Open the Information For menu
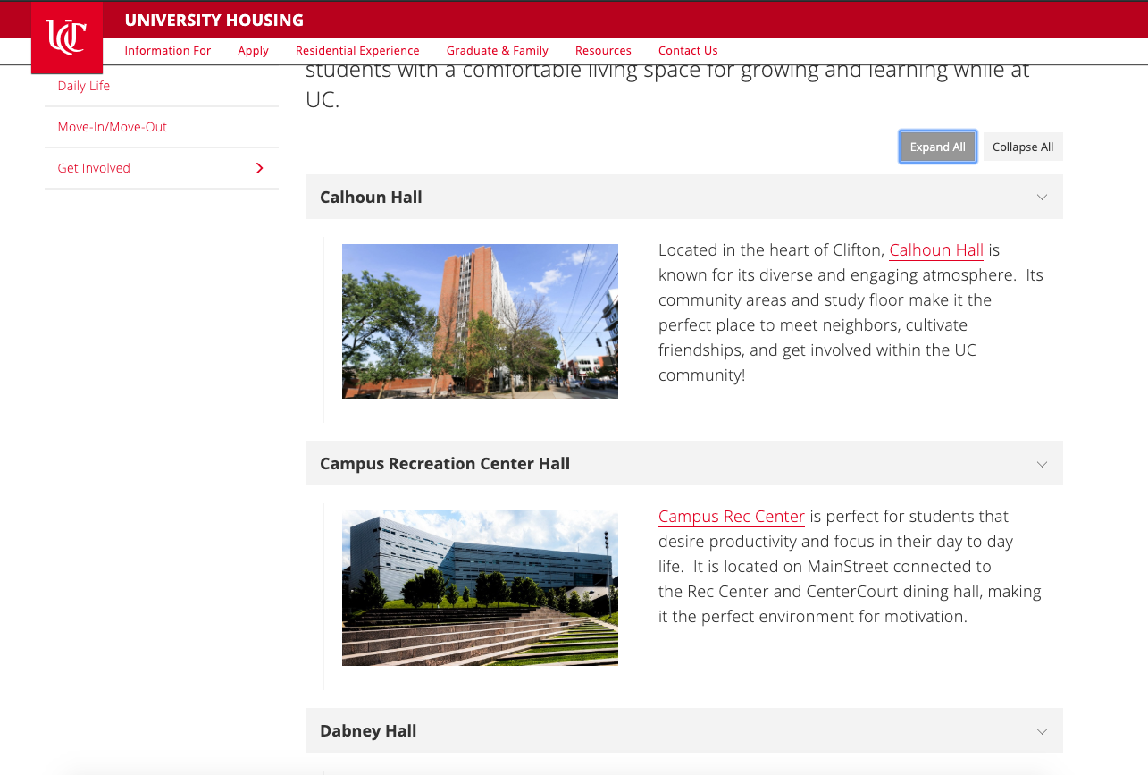The height and width of the screenshot is (775, 1148). 168,51
